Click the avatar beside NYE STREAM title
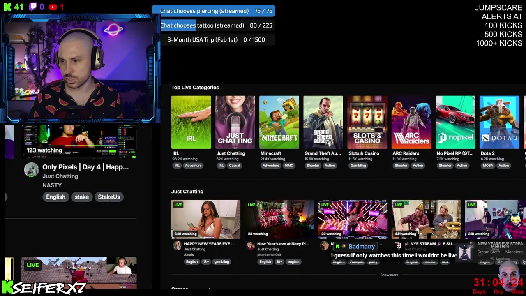The width and height of the screenshot is (526, 296). (x=398, y=245)
